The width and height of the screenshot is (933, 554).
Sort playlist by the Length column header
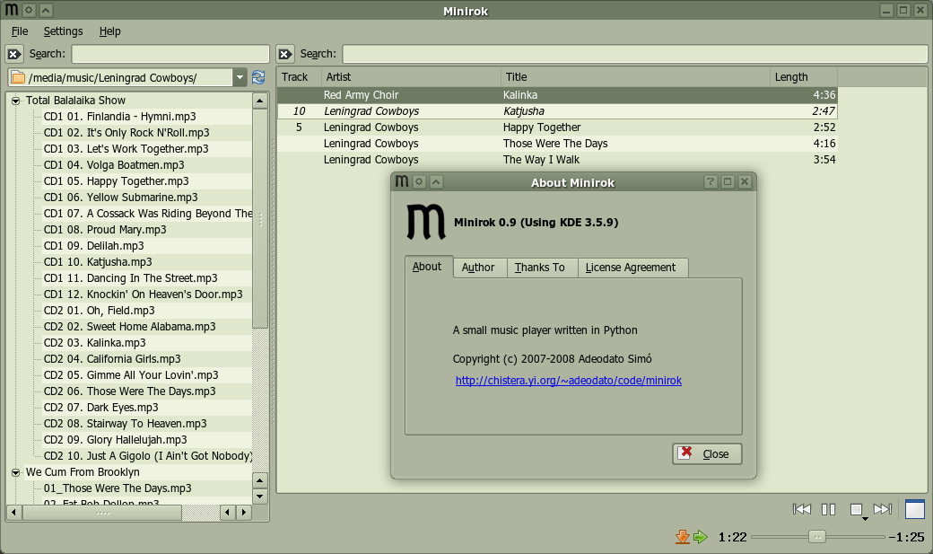point(804,77)
